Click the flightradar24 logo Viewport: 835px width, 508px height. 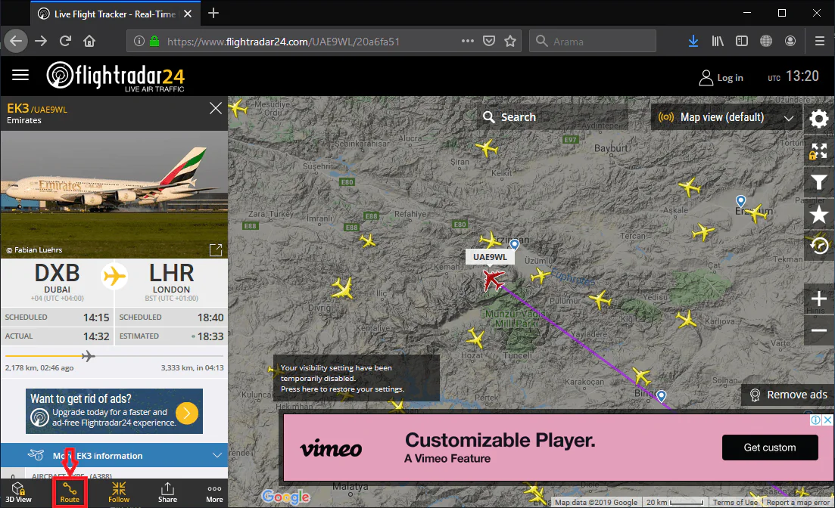tap(116, 76)
